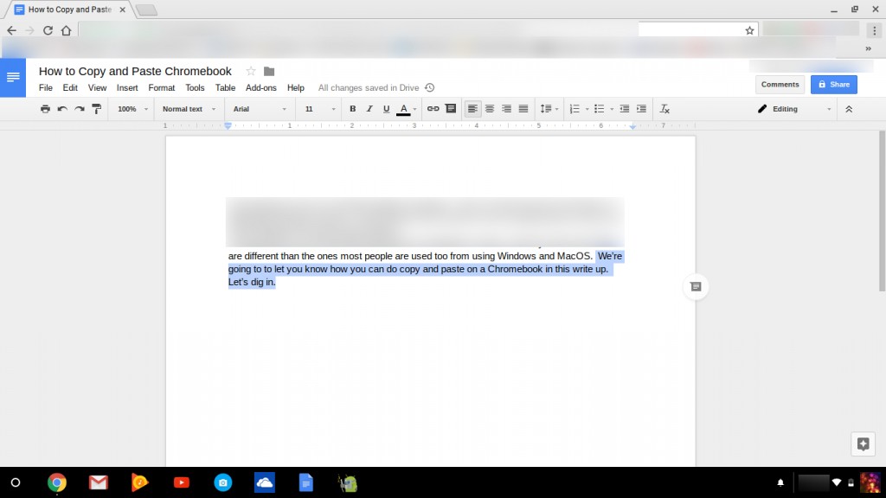Image resolution: width=886 pixels, height=498 pixels.
Task: Open bulleted list style options arrow
Action: (612, 109)
